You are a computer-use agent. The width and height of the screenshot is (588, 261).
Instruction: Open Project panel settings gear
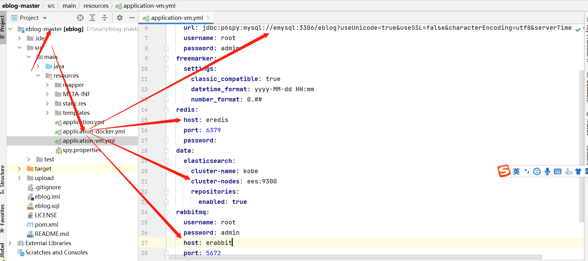[120, 18]
